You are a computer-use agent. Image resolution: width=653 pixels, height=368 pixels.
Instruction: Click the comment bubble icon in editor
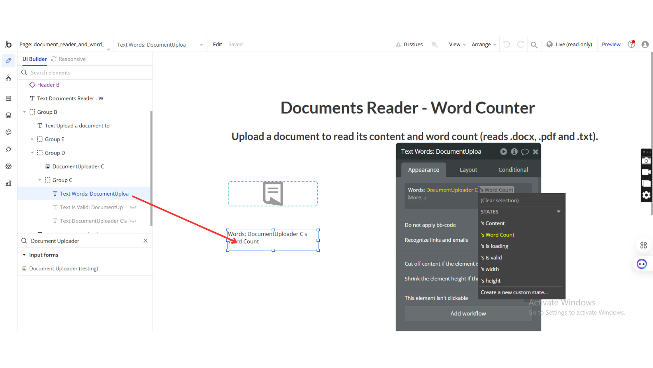(525, 152)
